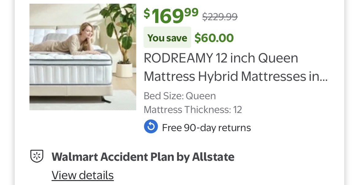This screenshot has width=359, height=185.
Task: Open the mattress product thumbnail image
Action: click(83, 57)
